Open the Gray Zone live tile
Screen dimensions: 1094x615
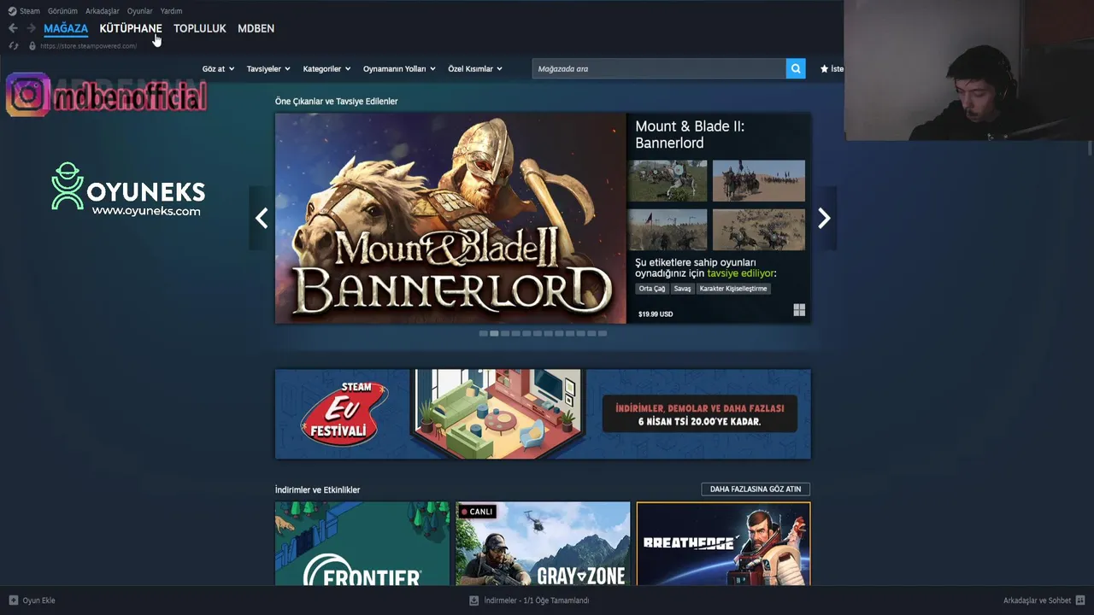pos(543,543)
